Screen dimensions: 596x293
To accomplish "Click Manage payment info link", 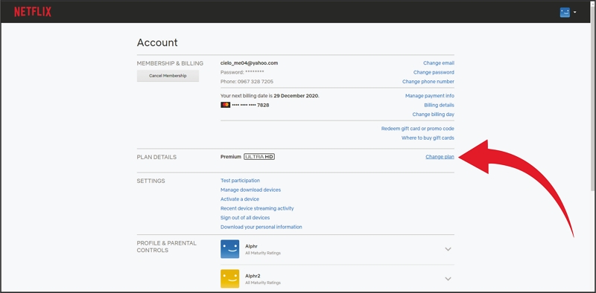I will [x=430, y=96].
